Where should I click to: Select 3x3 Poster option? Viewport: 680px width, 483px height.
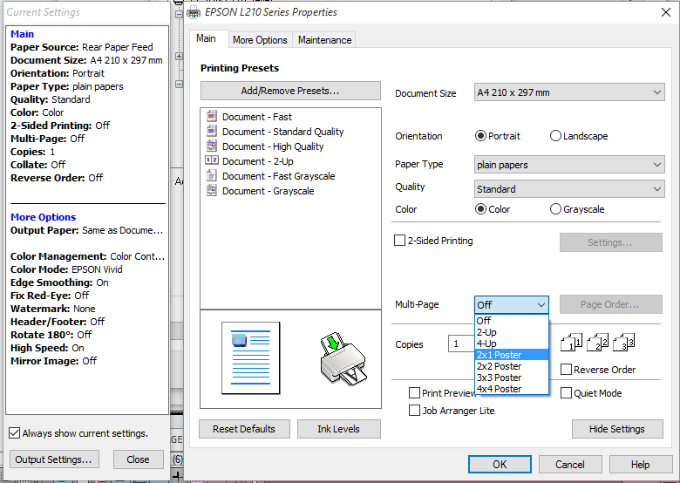tap(512, 378)
